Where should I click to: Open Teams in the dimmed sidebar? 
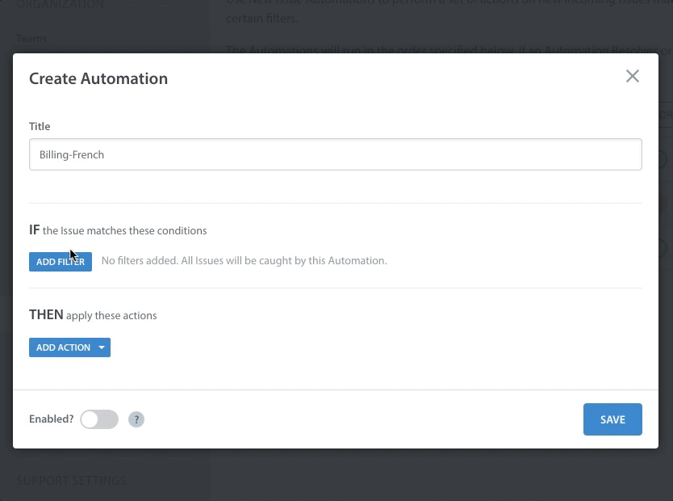pyautogui.click(x=31, y=39)
